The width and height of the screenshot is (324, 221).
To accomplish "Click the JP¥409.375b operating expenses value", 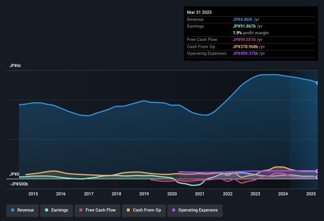I will click(x=245, y=53).
